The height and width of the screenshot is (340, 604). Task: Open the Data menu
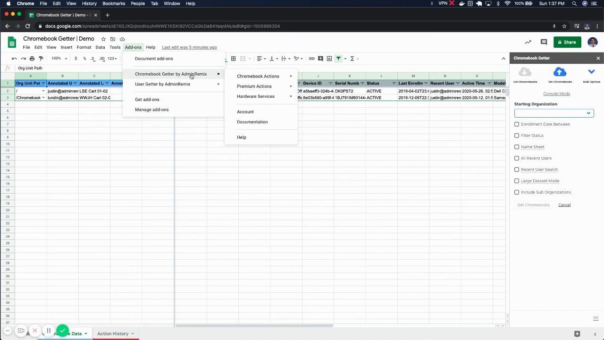(x=100, y=47)
